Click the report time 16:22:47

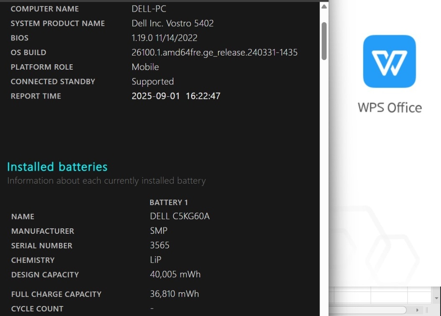[203, 96]
